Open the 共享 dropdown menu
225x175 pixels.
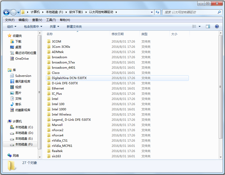[x=55, y=27]
